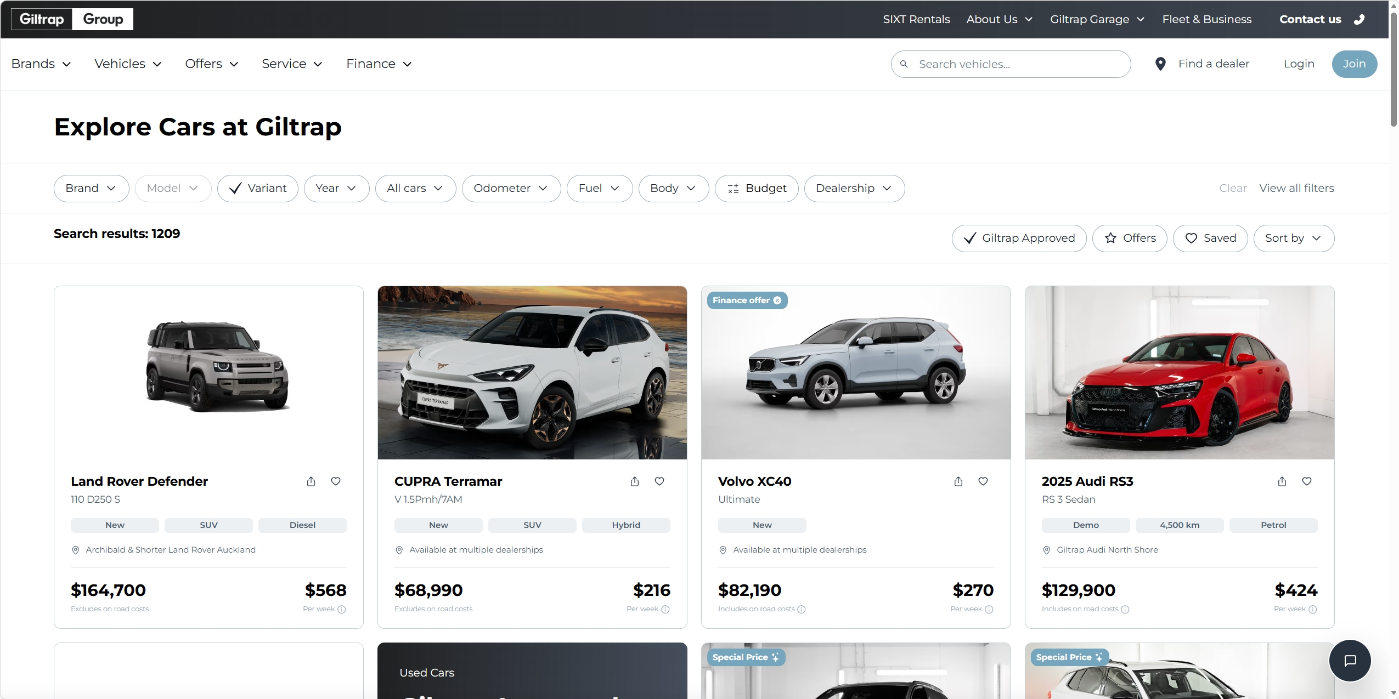1399x699 pixels.
Task: Open the Budget filter
Action: 757,189
